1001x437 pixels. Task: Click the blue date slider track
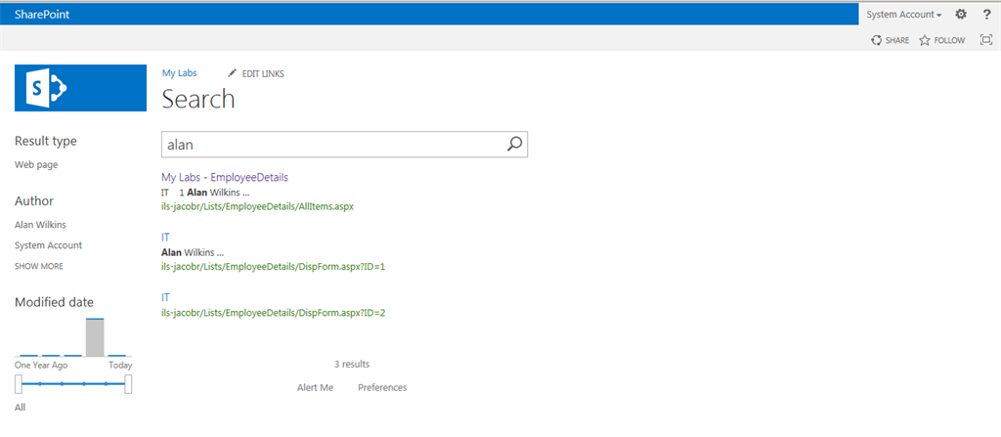click(x=73, y=384)
